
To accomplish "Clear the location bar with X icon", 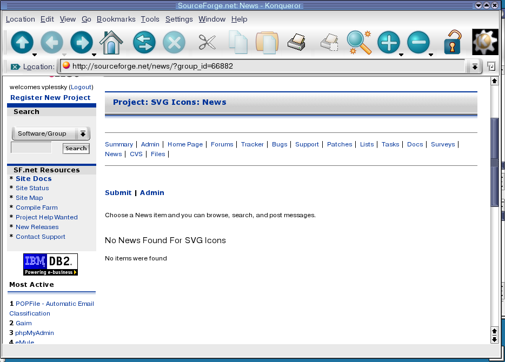I will tap(15, 66).
